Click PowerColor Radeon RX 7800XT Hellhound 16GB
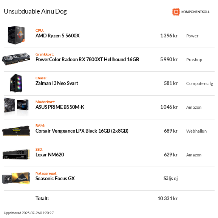The width and height of the screenshot is (218, 218). 87,59
